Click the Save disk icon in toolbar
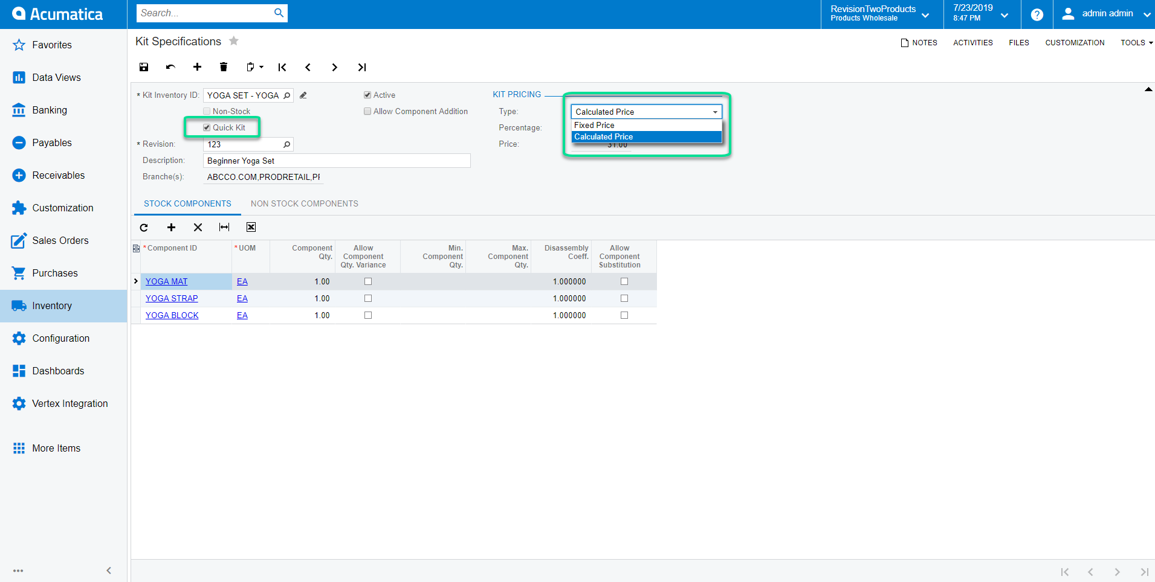1155x582 pixels. click(x=144, y=67)
